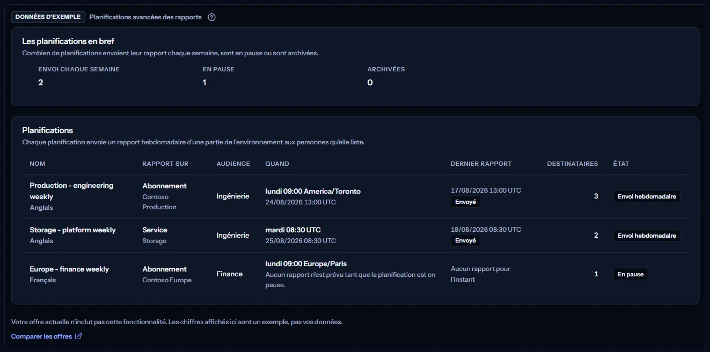Screen dimensions: 710x352
Task: Click the Envoyé badge dated 17/08/2026
Action: (x=465, y=202)
